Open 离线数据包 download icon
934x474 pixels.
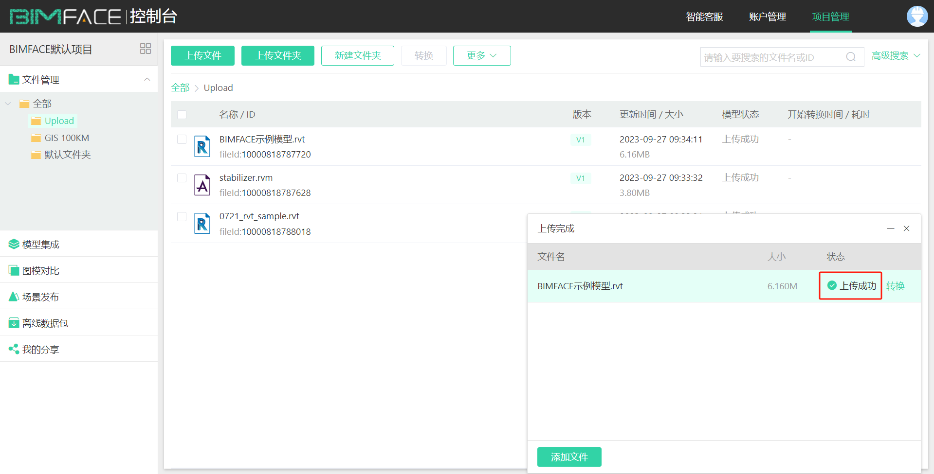[x=13, y=322]
